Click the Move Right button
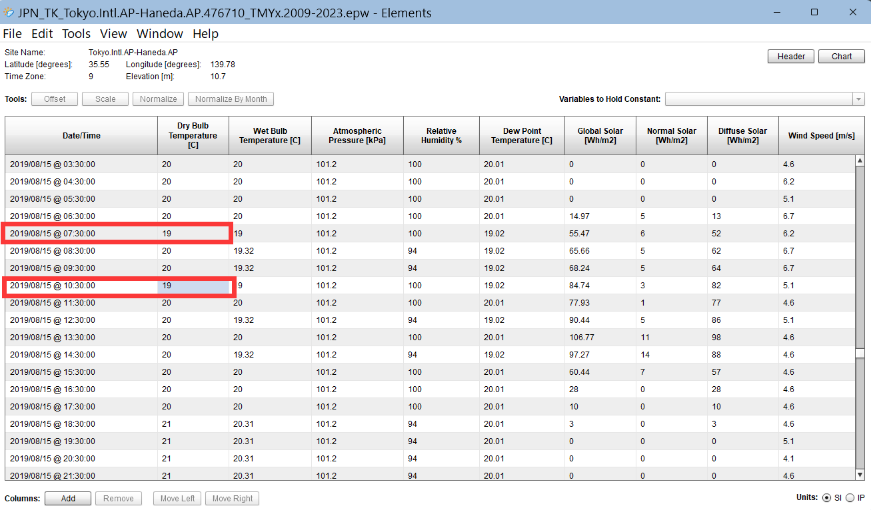The width and height of the screenshot is (871, 510). point(233,499)
